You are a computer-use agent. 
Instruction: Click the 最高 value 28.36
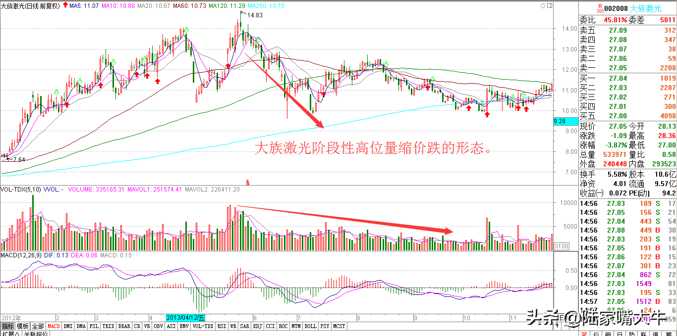(x=666, y=135)
